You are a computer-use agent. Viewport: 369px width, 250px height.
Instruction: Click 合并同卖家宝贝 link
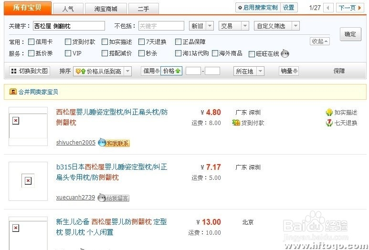(x=38, y=92)
